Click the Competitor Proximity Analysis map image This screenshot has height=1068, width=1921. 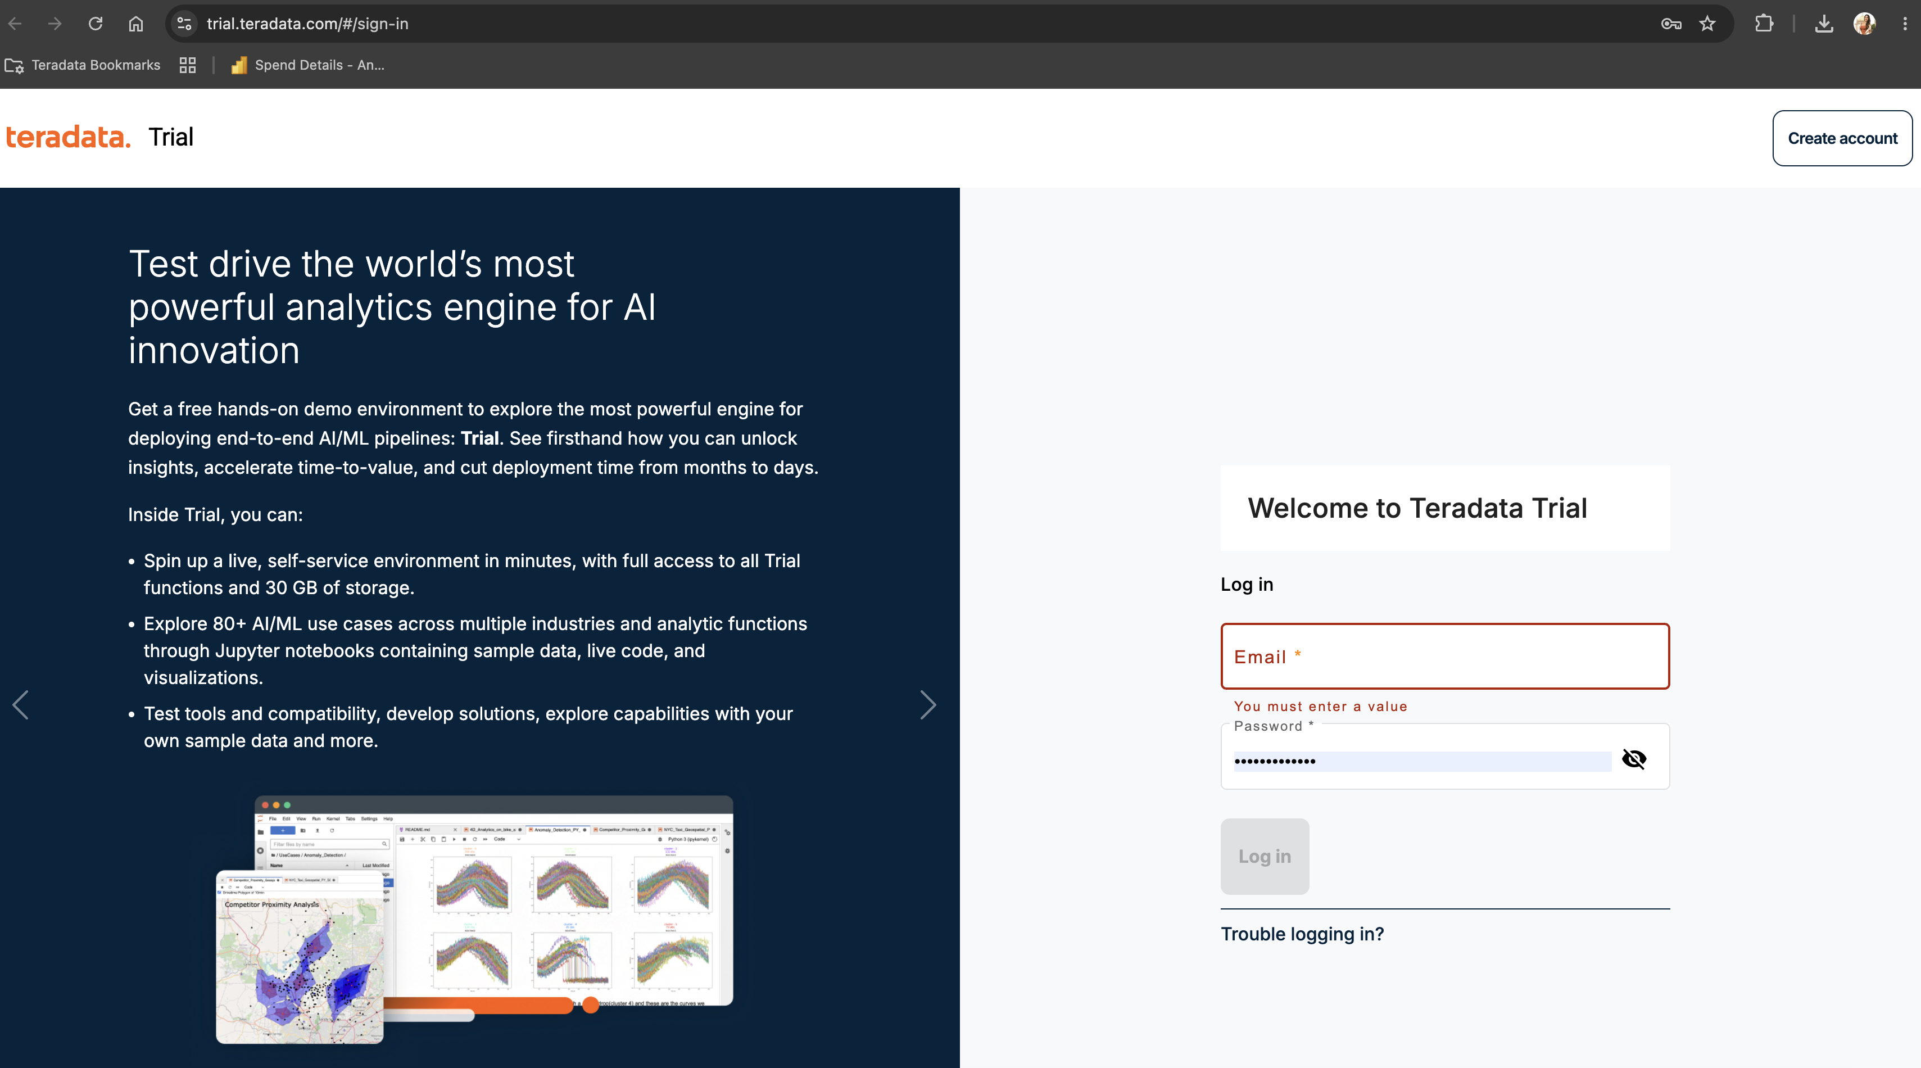(x=300, y=957)
